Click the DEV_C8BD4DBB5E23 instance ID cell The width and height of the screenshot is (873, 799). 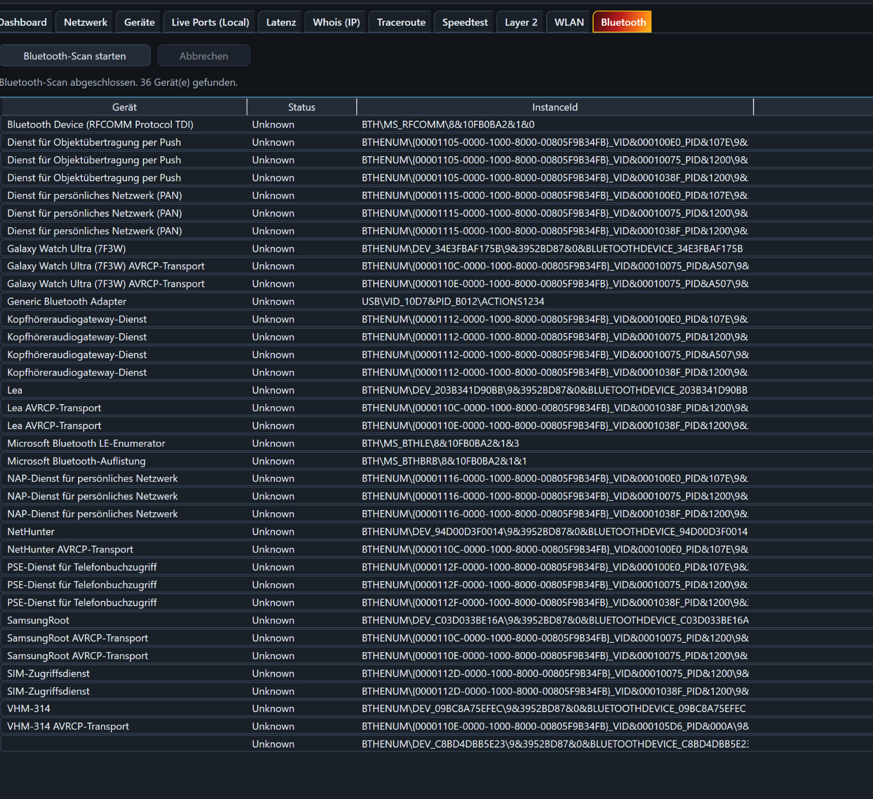(555, 744)
